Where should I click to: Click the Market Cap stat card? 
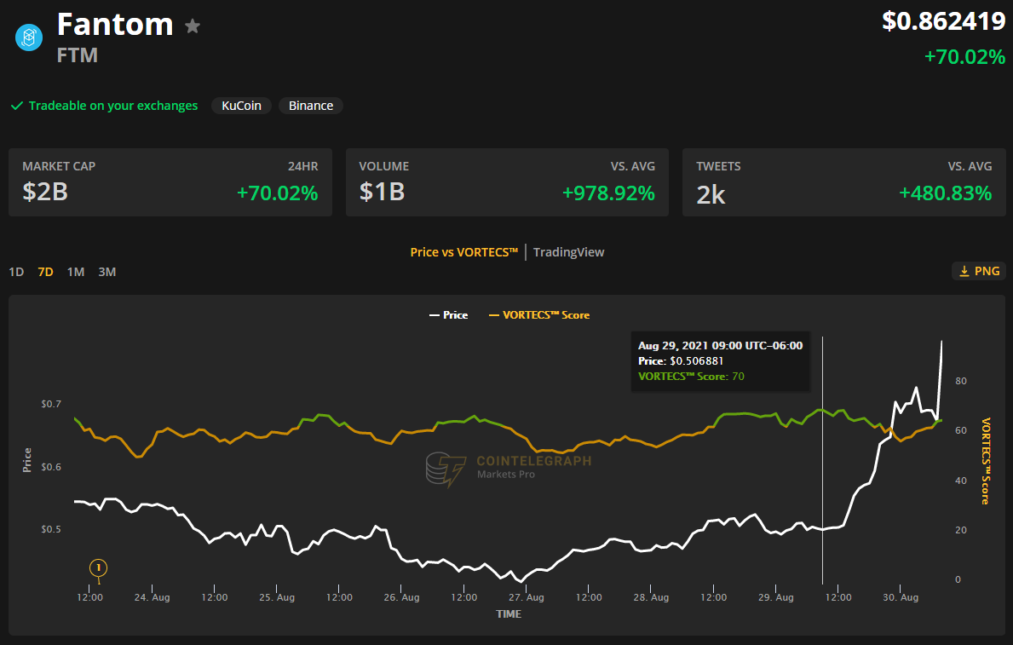pos(170,182)
